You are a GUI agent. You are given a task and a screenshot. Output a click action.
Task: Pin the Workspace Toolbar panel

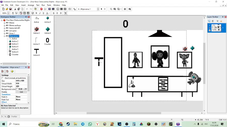coord(26,17)
